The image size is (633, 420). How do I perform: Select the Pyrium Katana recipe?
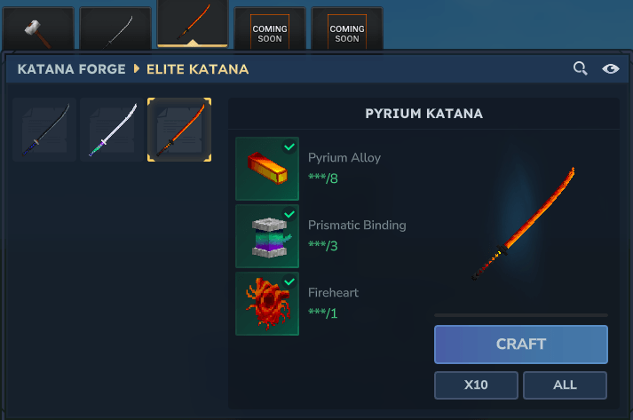(x=179, y=130)
